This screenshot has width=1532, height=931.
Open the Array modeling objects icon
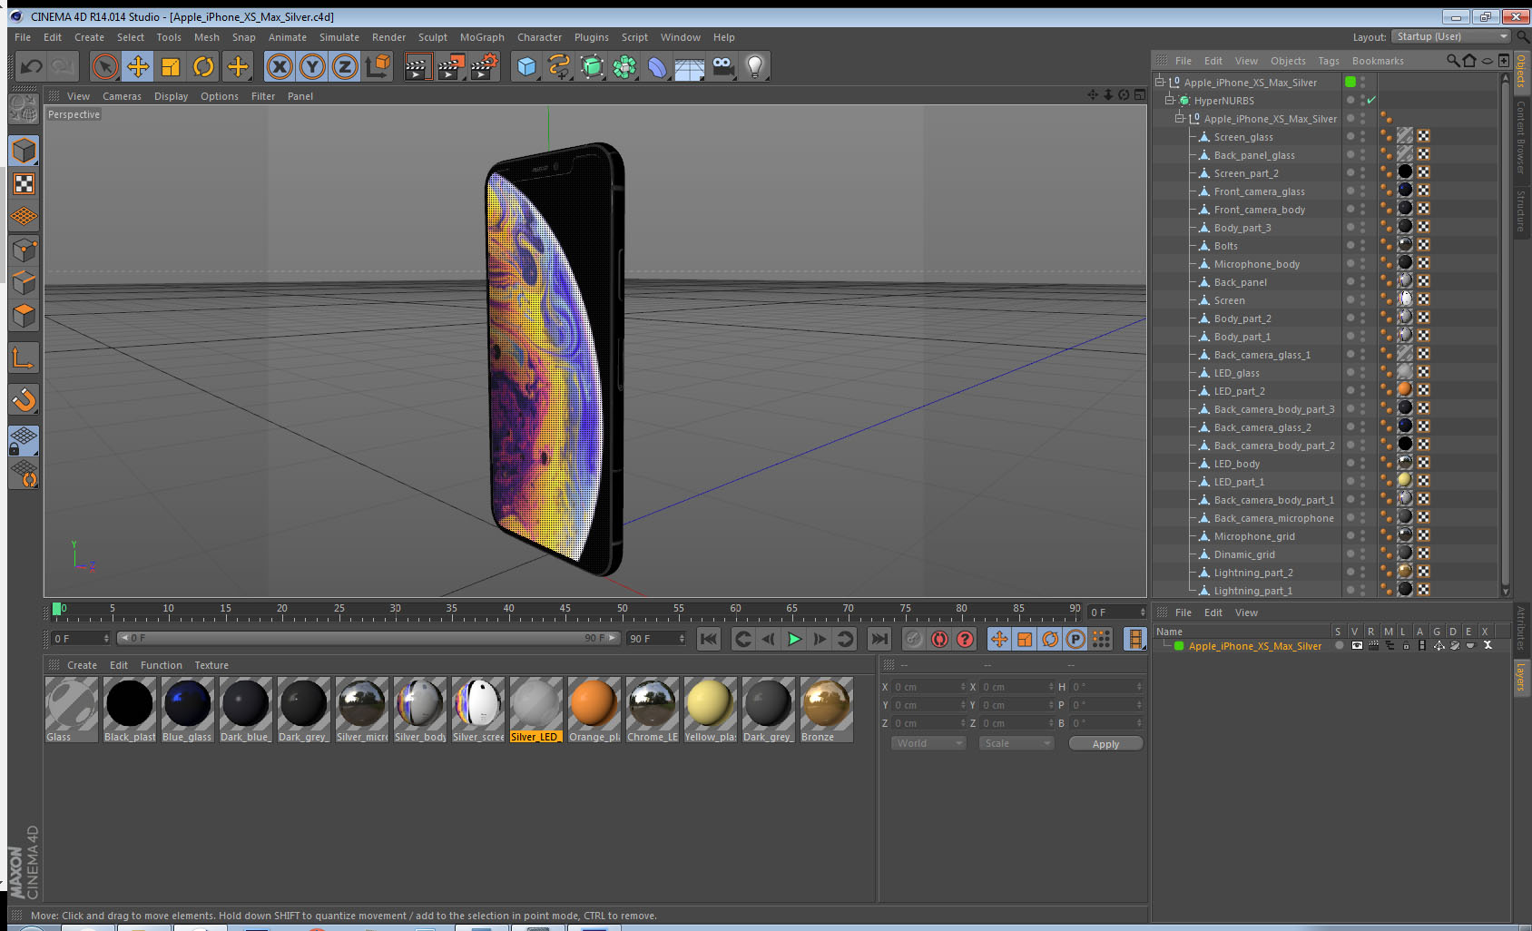click(624, 66)
